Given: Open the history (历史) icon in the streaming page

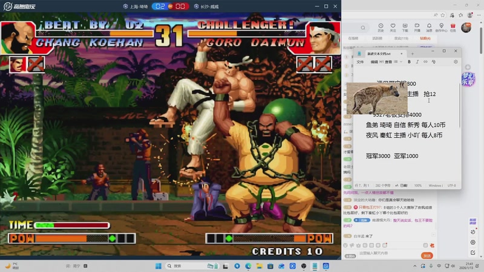Looking at the screenshot, I should click(381, 27).
